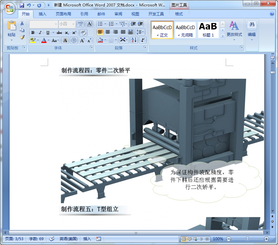
Task: Open the Font dialog launcher
Action: coord(91,47)
